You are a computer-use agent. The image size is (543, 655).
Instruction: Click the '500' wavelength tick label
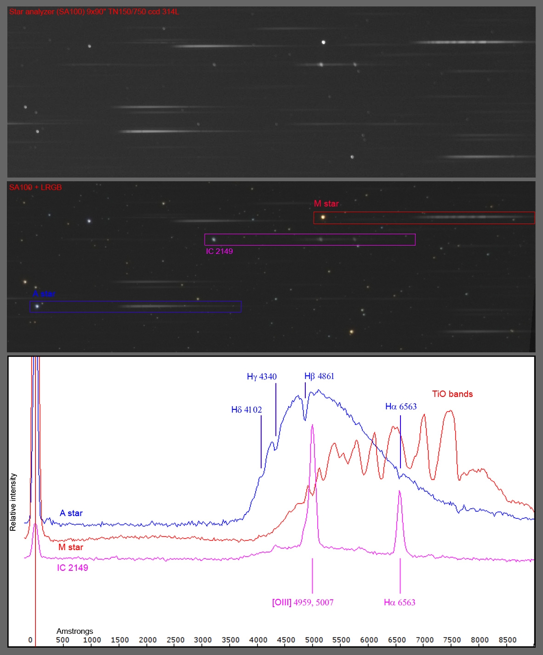pyautogui.click(x=63, y=640)
